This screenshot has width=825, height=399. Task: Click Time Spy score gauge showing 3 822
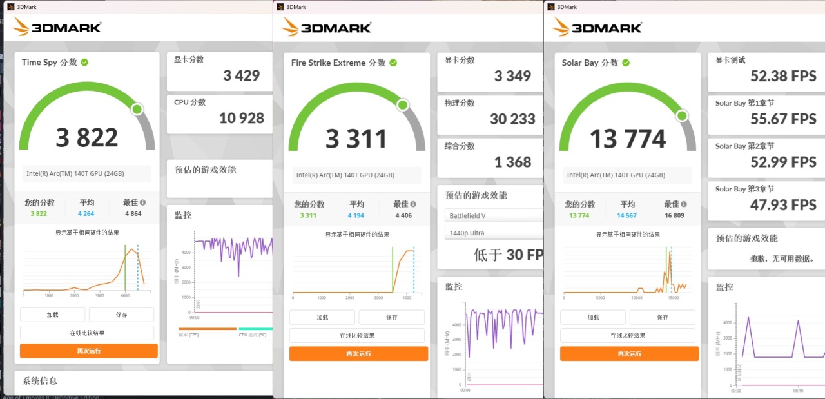[x=87, y=117]
